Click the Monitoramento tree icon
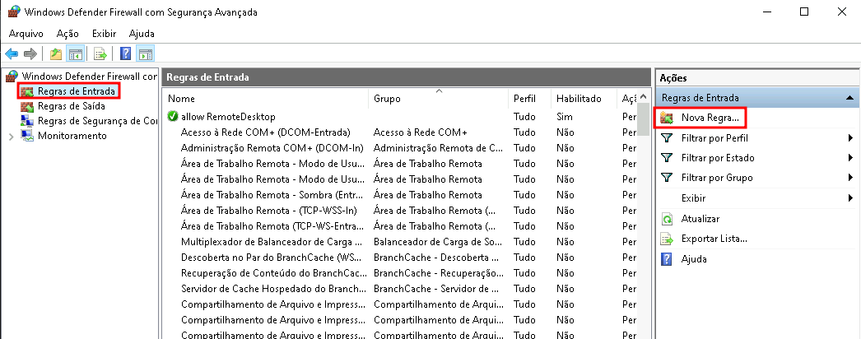The height and width of the screenshot is (339, 861). (27, 136)
